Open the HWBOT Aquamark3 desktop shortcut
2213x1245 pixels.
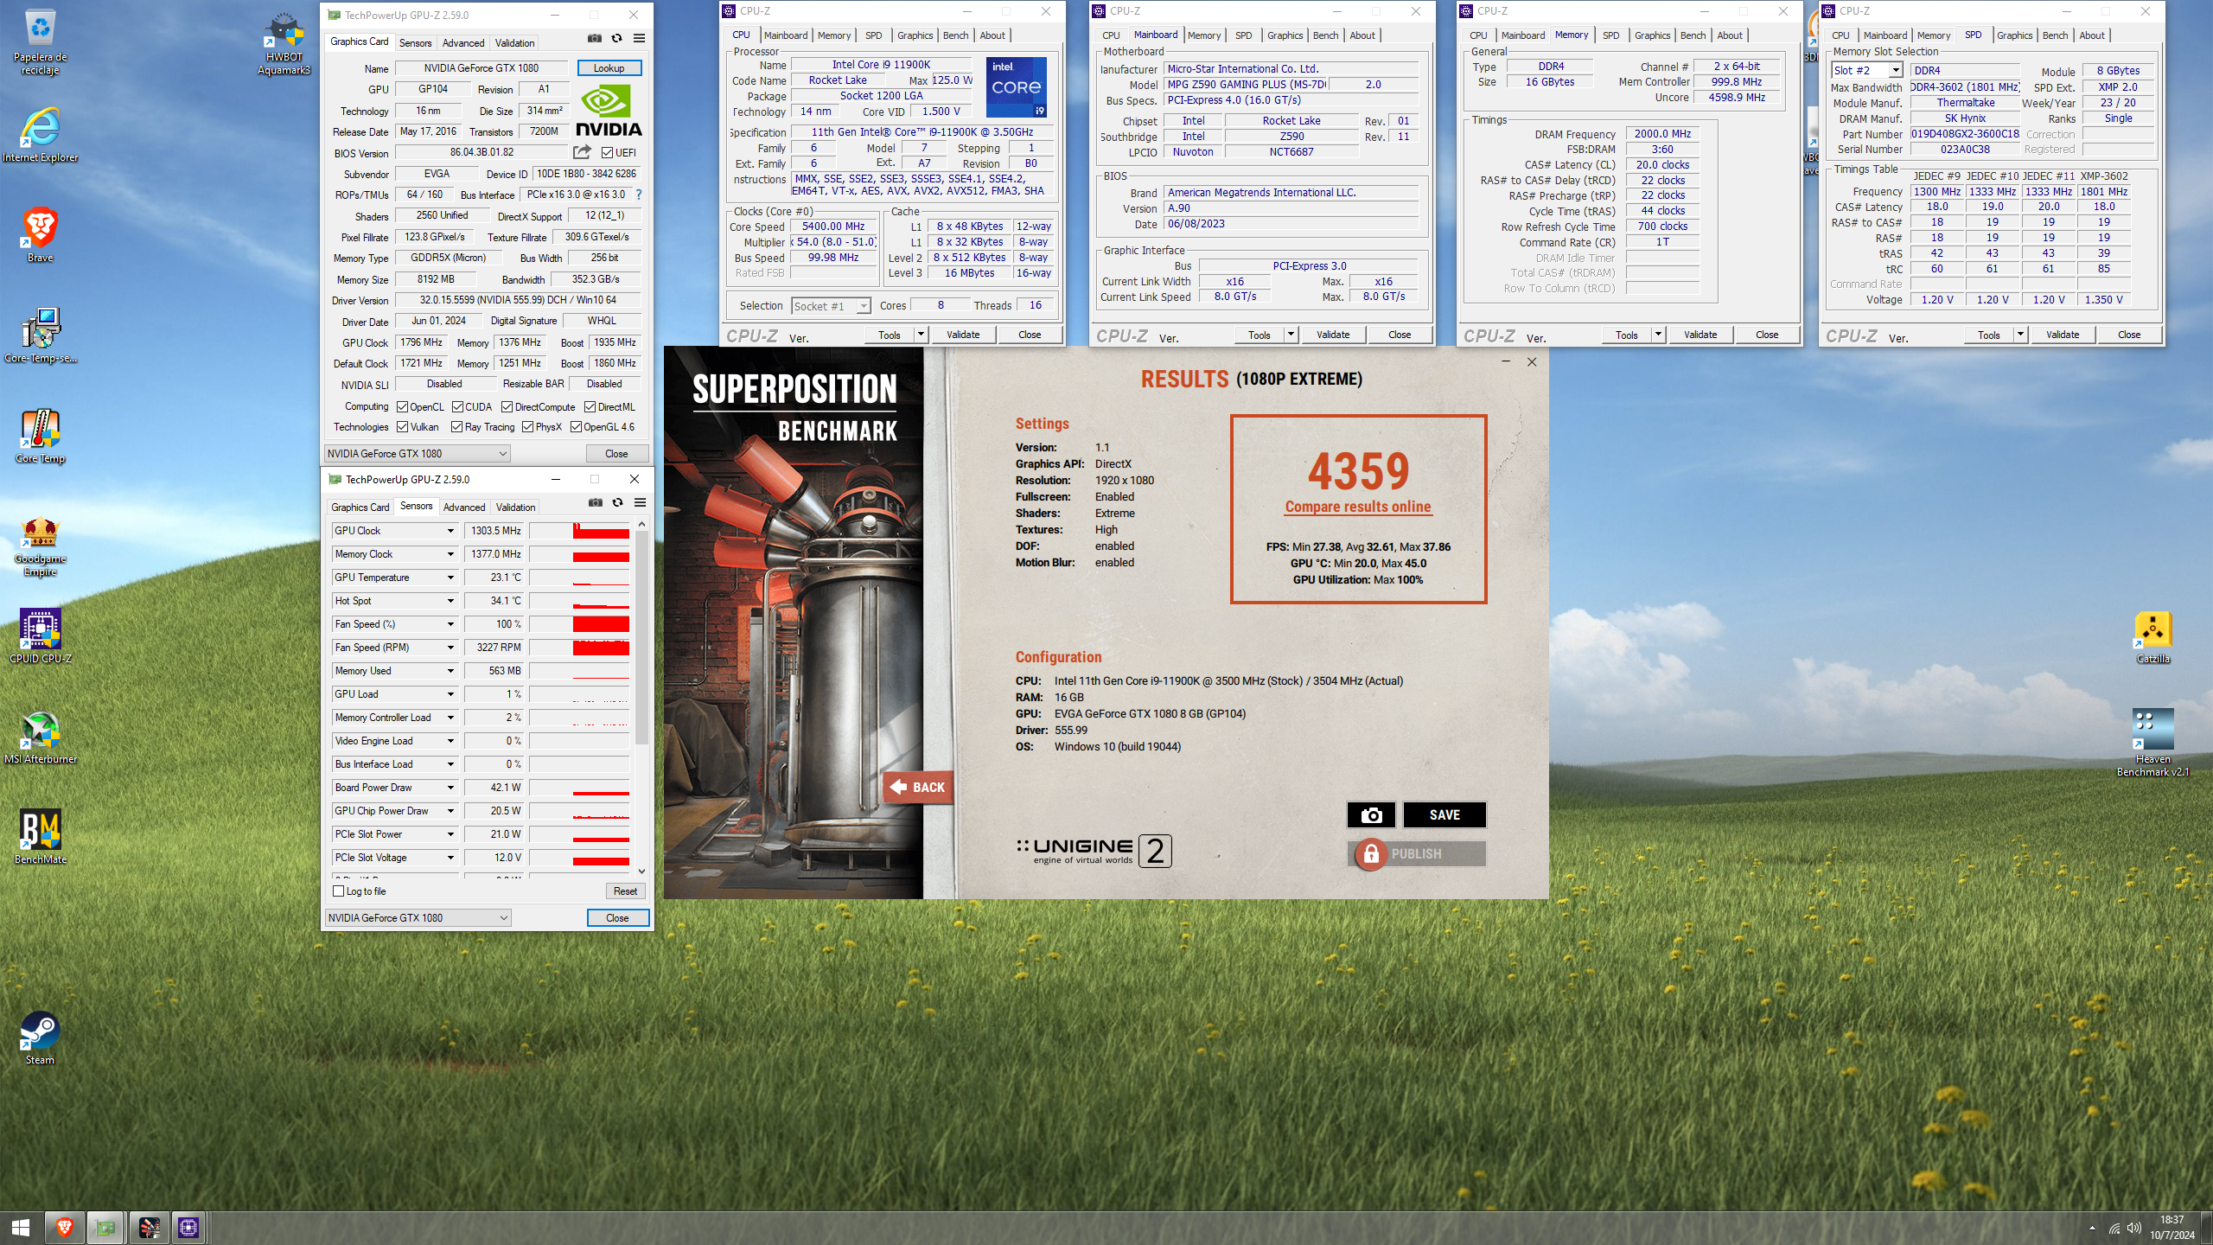(284, 43)
